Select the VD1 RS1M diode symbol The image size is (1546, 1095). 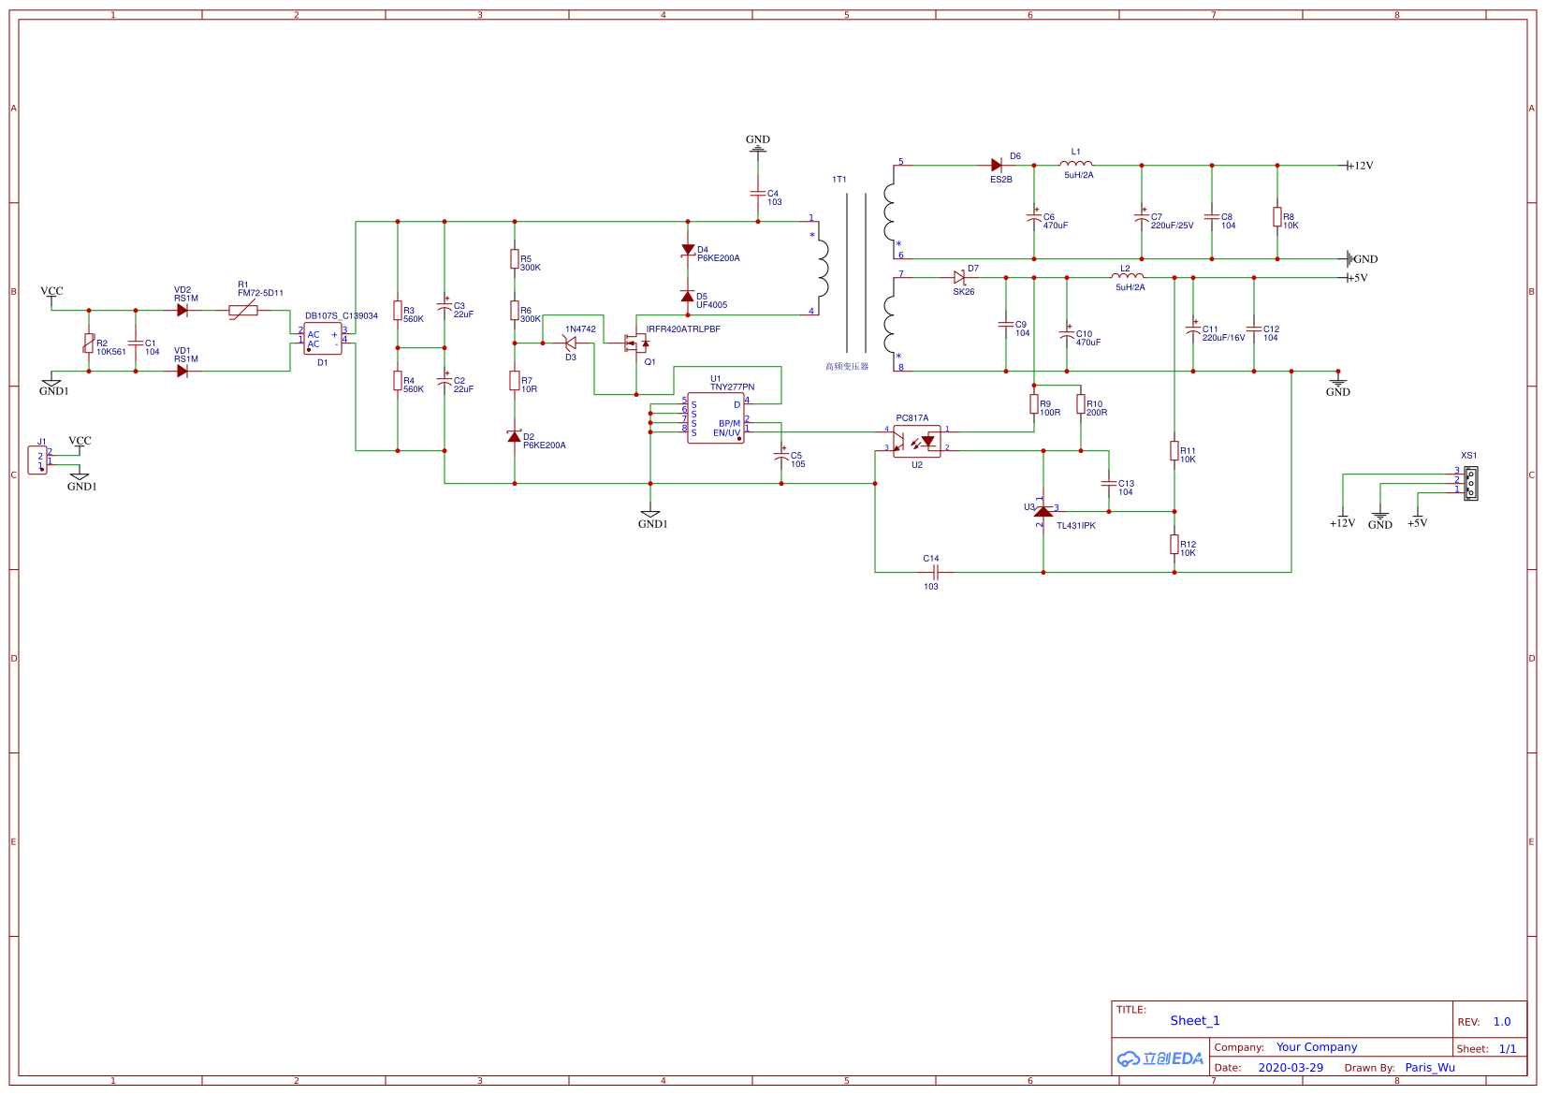(x=182, y=371)
